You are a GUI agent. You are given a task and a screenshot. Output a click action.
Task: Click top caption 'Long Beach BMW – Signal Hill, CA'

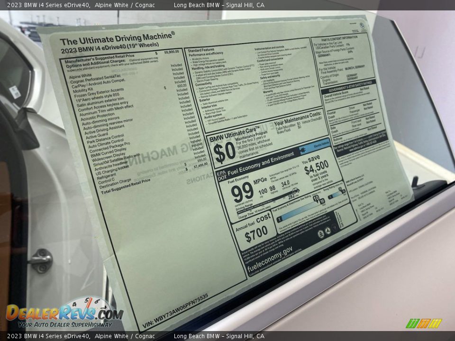[219, 5]
